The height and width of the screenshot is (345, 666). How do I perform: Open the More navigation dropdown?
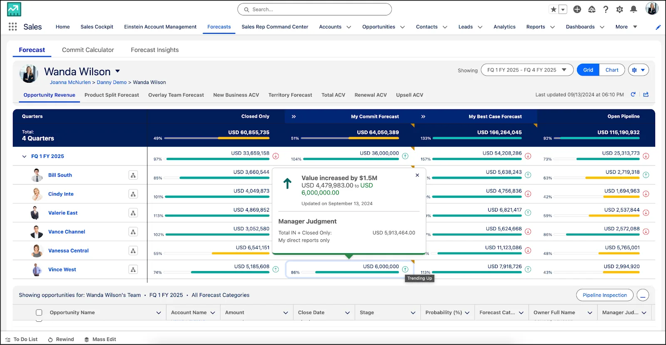click(x=626, y=27)
